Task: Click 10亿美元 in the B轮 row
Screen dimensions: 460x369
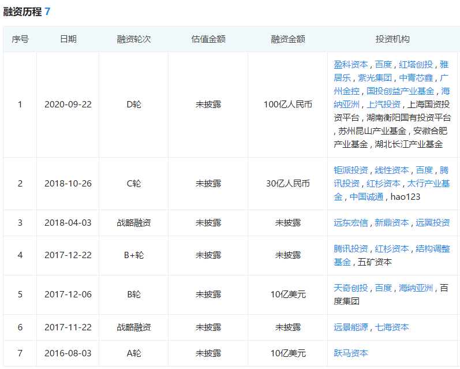Action: pos(288,295)
